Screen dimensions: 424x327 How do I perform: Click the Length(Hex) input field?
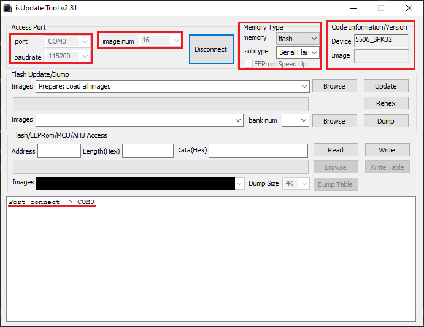148,151
